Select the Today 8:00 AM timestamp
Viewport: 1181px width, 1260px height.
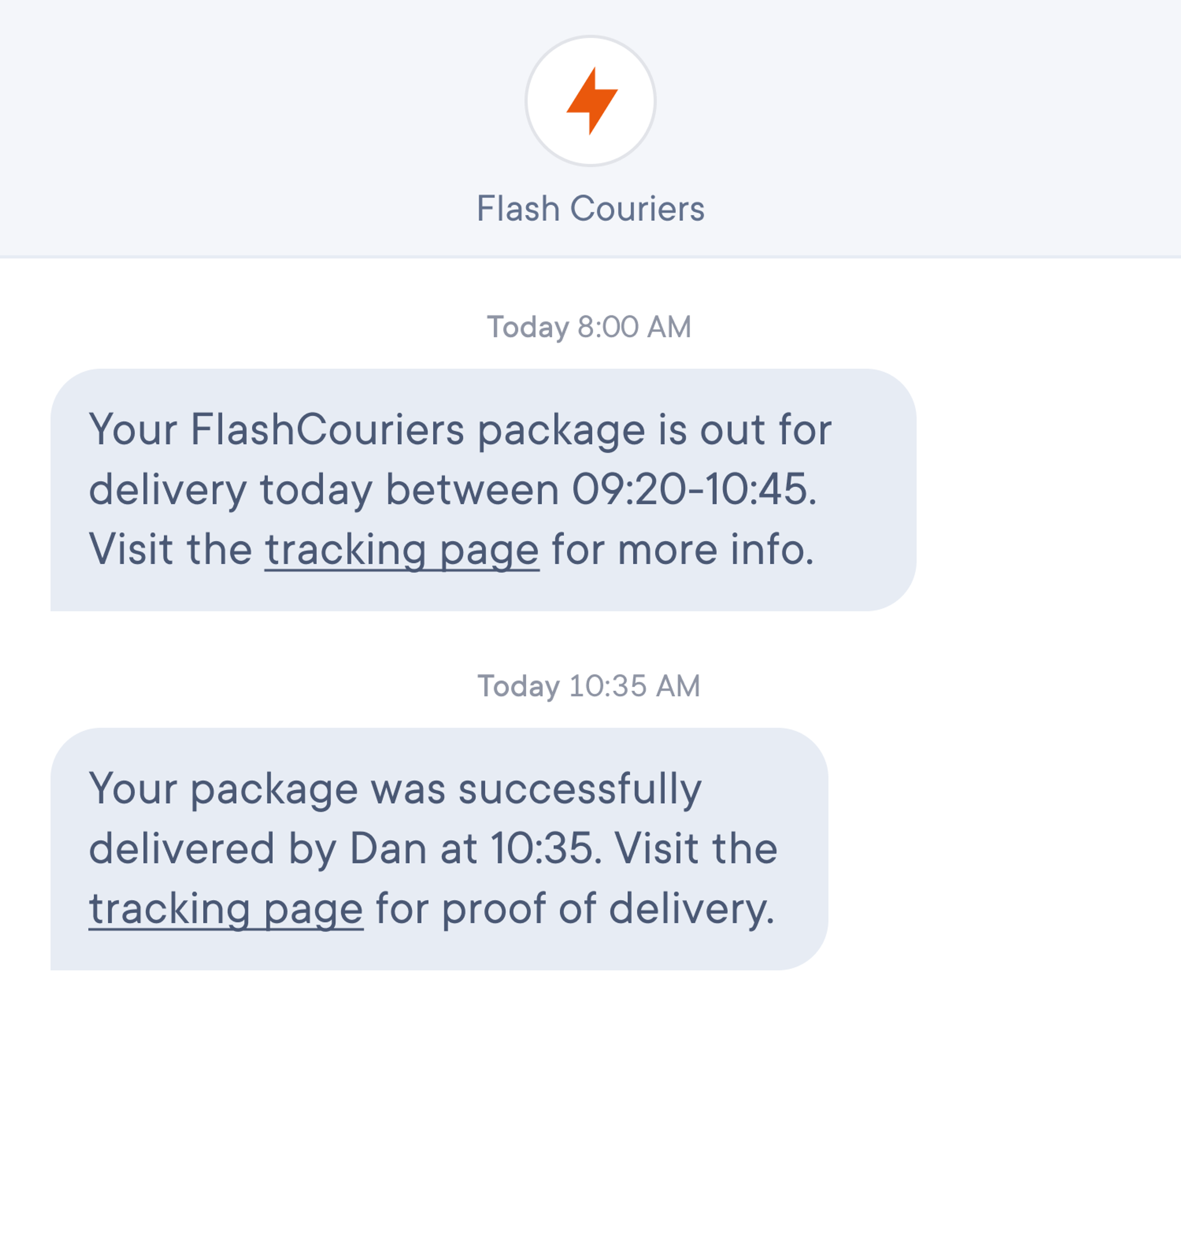click(x=589, y=326)
